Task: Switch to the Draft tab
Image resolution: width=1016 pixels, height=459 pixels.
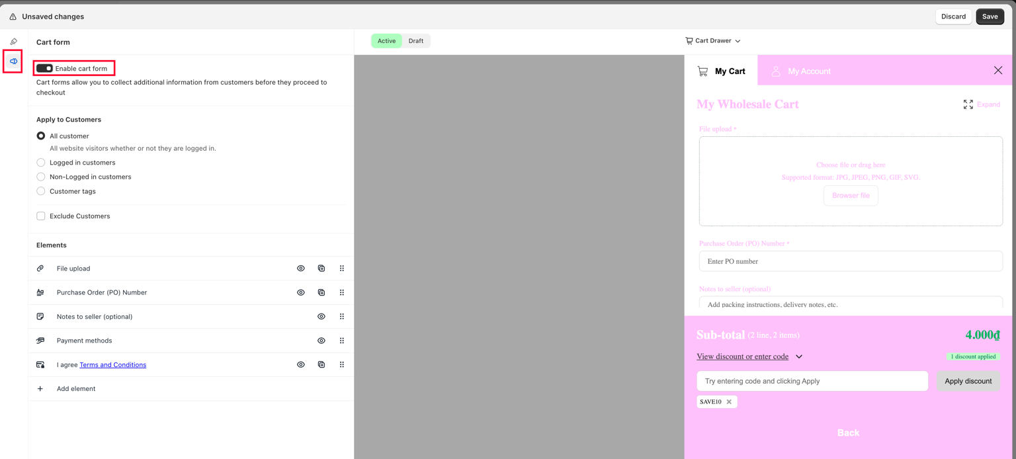Action: coord(415,41)
